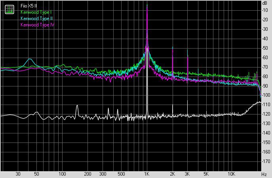This screenshot has height=178, width=272.
Task: Click the 5K frequency axis label
Action: tap(206, 174)
